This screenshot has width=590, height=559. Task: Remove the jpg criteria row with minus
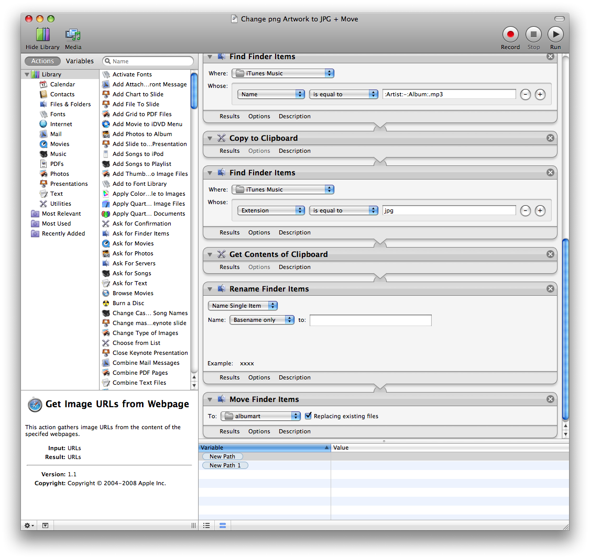pos(525,210)
